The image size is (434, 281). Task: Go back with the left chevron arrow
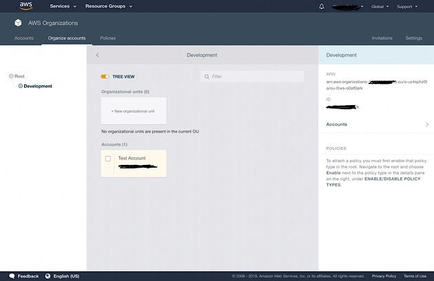(97, 55)
